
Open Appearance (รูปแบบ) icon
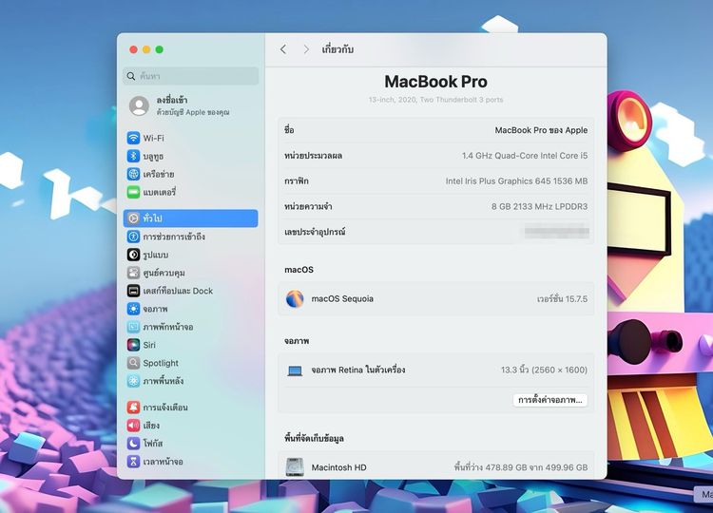[133, 255]
